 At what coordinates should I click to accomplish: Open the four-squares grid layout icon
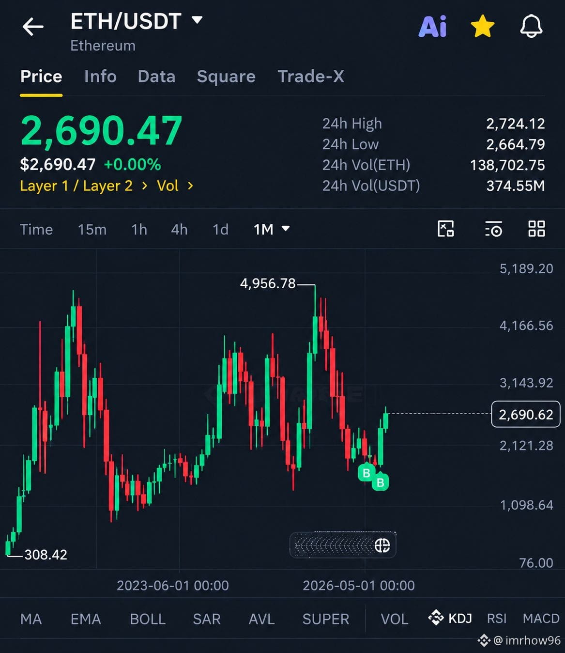(536, 229)
